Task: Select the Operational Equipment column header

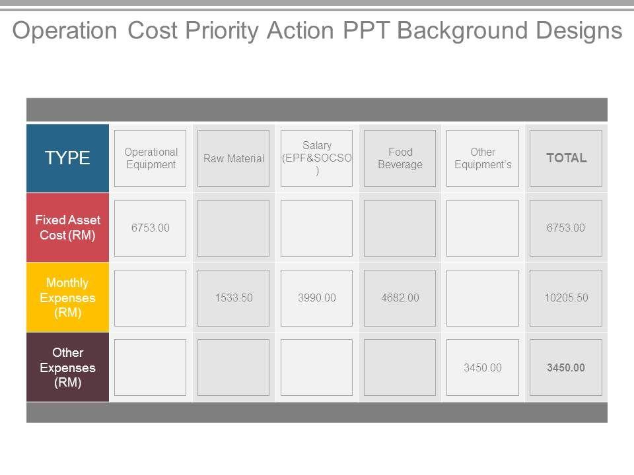Action: (151, 158)
